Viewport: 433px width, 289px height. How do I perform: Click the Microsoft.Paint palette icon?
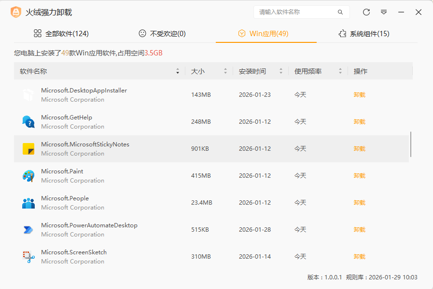click(28, 176)
